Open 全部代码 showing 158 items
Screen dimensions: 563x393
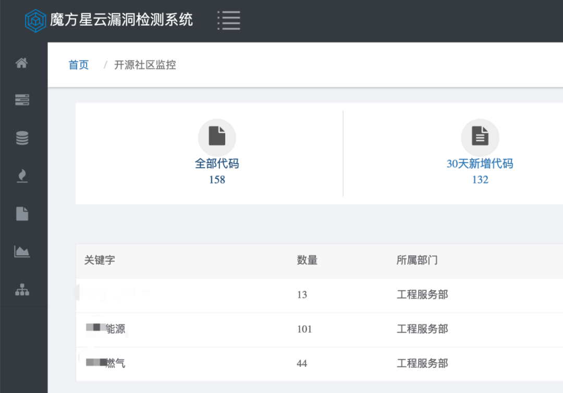[217, 164]
